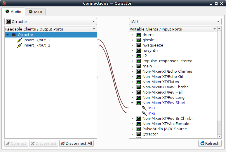Expand the impulse_responses_stereo client
Image resolution: width=226 pixels, height=152 pixels.
pos(132,61)
